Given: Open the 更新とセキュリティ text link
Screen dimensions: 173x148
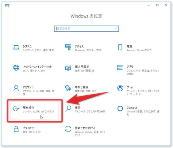Looking at the screenshot, I should point(85,128).
